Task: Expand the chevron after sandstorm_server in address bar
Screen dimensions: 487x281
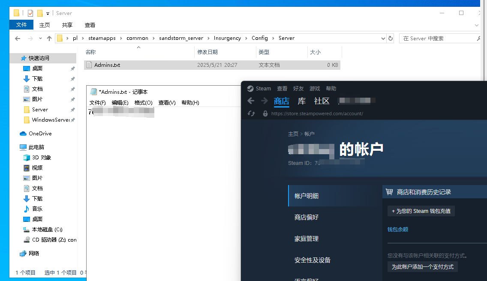Action: (208, 38)
